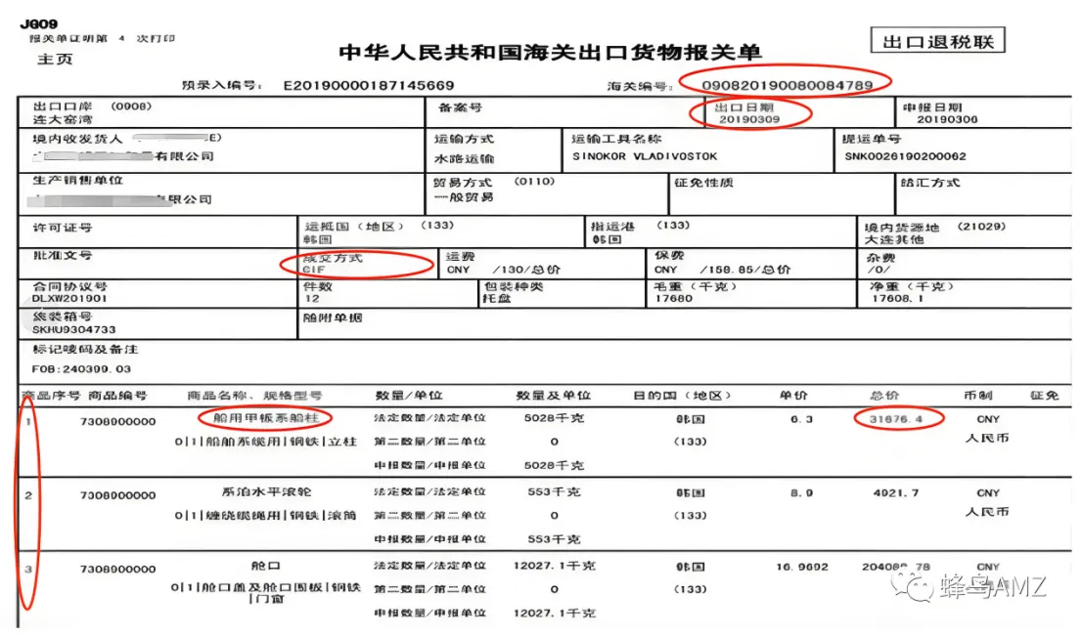Click the remark FOB:240399.03
The image size is (1082, 635).
click(81, 369)
